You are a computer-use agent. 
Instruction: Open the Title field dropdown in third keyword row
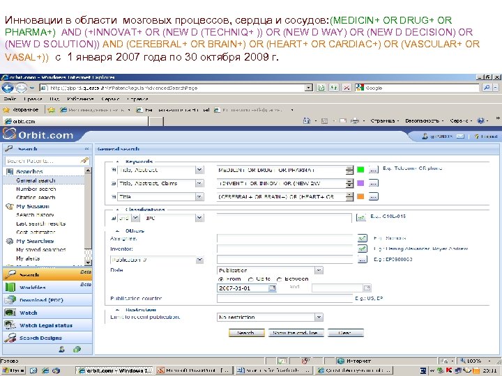[x=199, y=196]
